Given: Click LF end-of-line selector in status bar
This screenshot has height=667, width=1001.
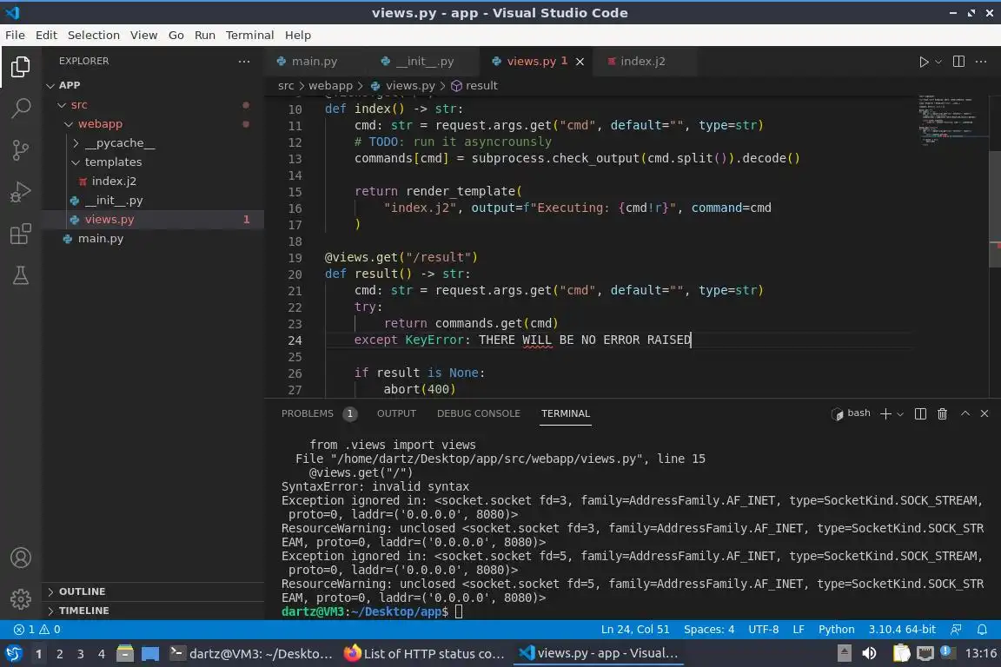Looking at the screenshot, I should [798, 630].
